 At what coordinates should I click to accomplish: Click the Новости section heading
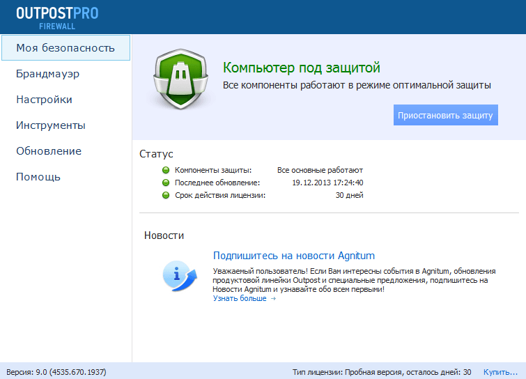(x=164, y=235)
